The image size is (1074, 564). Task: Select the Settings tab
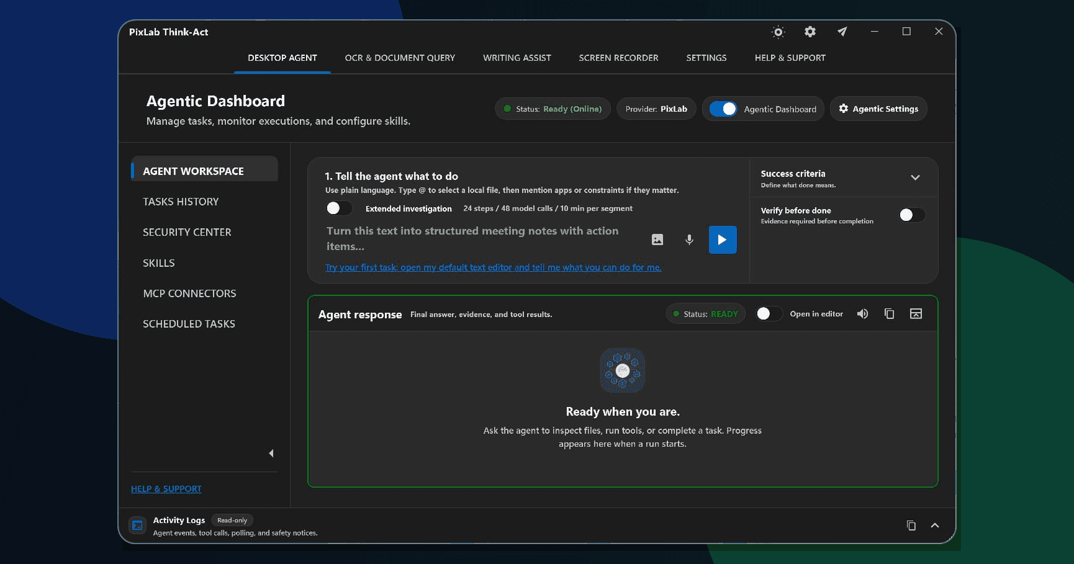[x=706, y=58]
